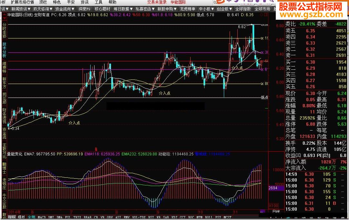Select the 2014年 time axis label
The image size is (349, 220).
[x=14, y=212]
